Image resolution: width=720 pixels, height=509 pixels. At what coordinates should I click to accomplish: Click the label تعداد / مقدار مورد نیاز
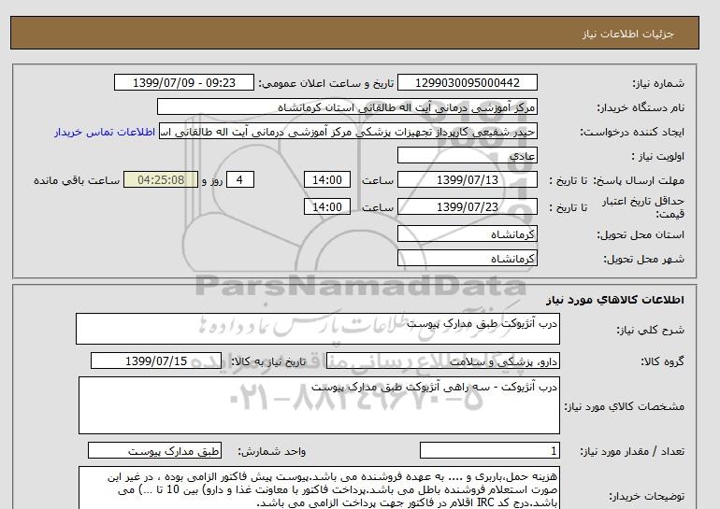(x=632, y=452)
